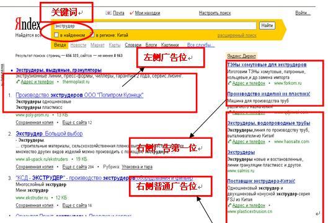Open Сохраненная копия for poly-prom.ru result
Screen dimensions: 328x223
[35, 122]
